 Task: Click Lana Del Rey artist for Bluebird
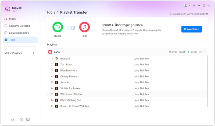(x=141, y=58)
